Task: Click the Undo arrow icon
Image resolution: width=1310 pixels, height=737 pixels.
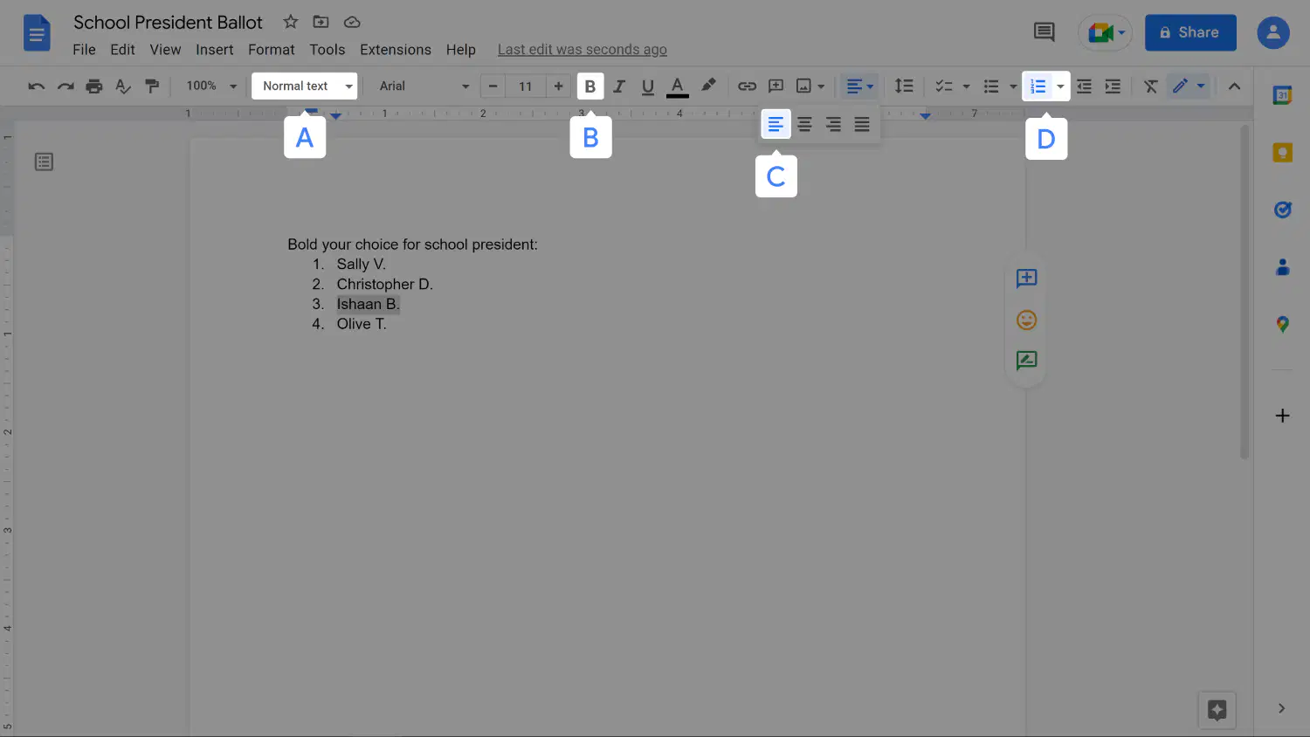Action: coord(36,86)
